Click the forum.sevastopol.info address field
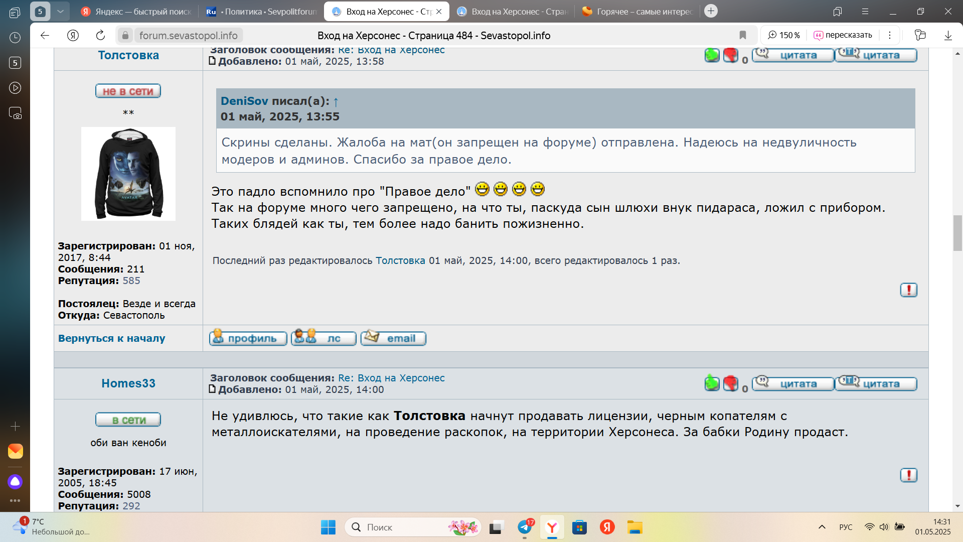The width and height of the screenshot is (963, 542). 189,36
